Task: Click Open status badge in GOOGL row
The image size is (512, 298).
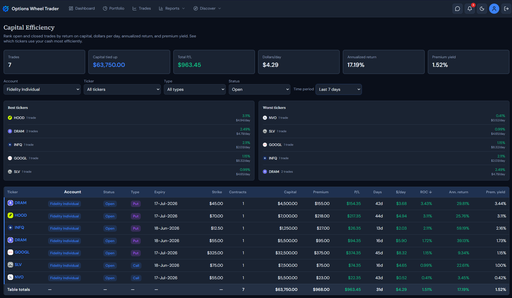Action: click(x=110, y=253)
